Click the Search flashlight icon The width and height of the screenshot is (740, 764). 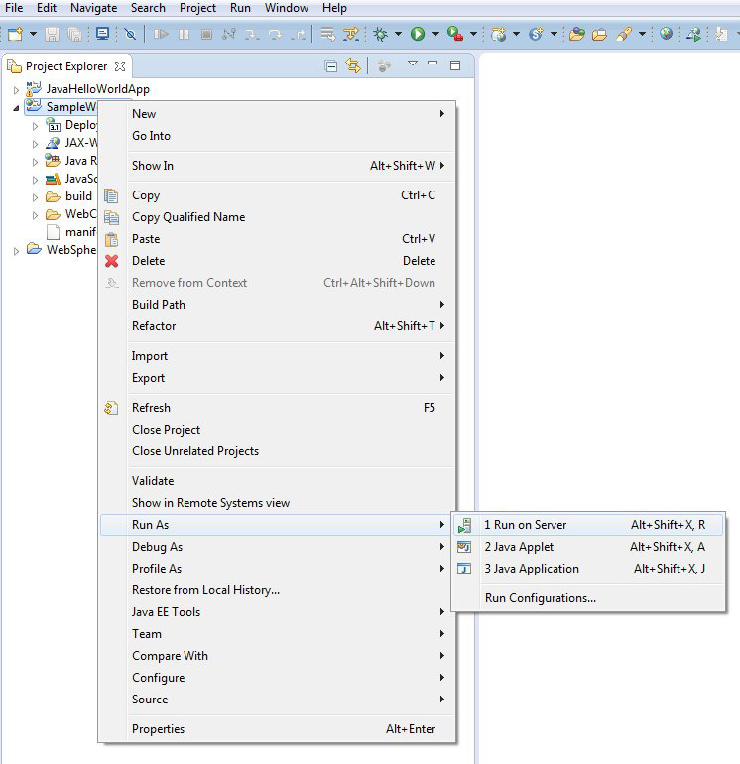tap(624, 34)
